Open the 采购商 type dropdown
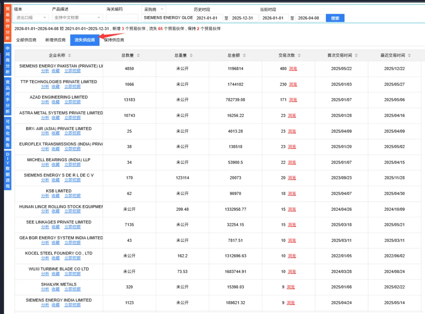425x314 pixels. (x=153, y=9)
